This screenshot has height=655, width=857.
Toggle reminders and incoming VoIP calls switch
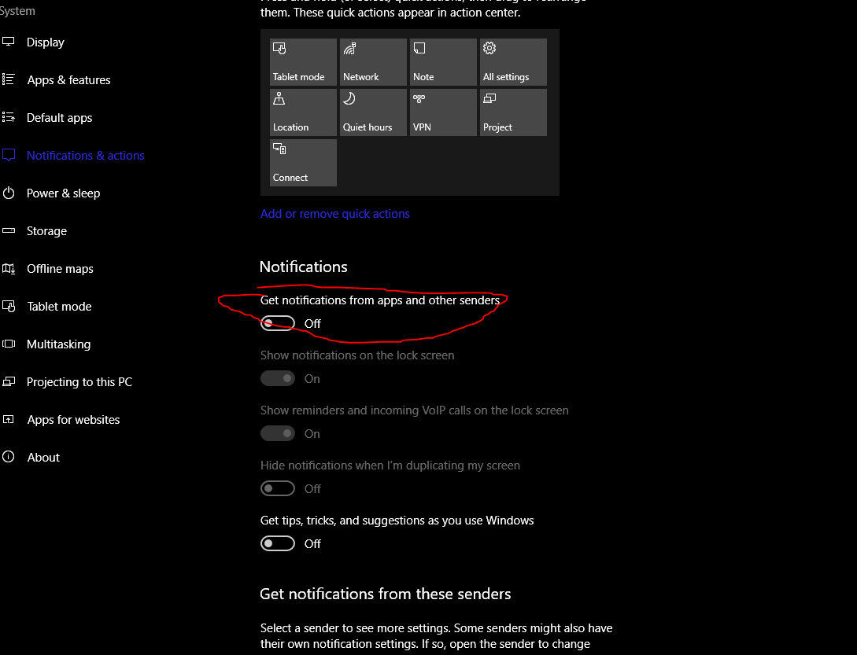(278, 433)
